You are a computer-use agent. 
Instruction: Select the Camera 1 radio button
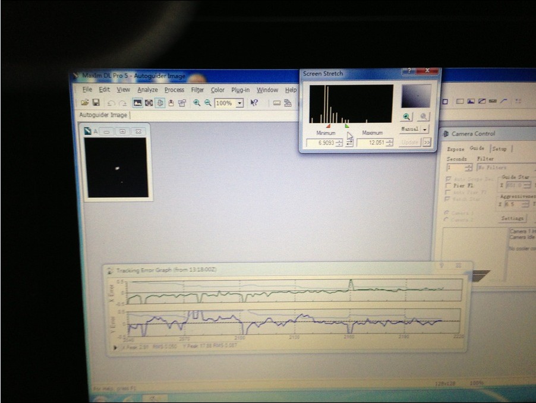point(447,213)
